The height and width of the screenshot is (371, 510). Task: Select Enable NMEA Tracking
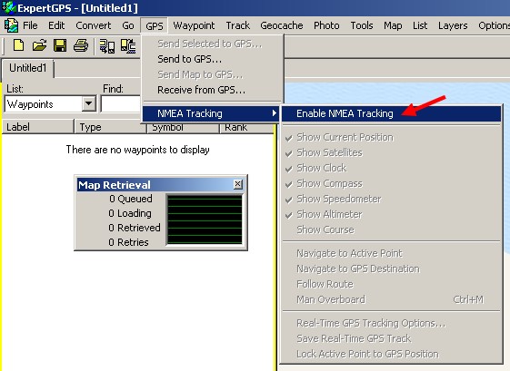click(391, 113)
